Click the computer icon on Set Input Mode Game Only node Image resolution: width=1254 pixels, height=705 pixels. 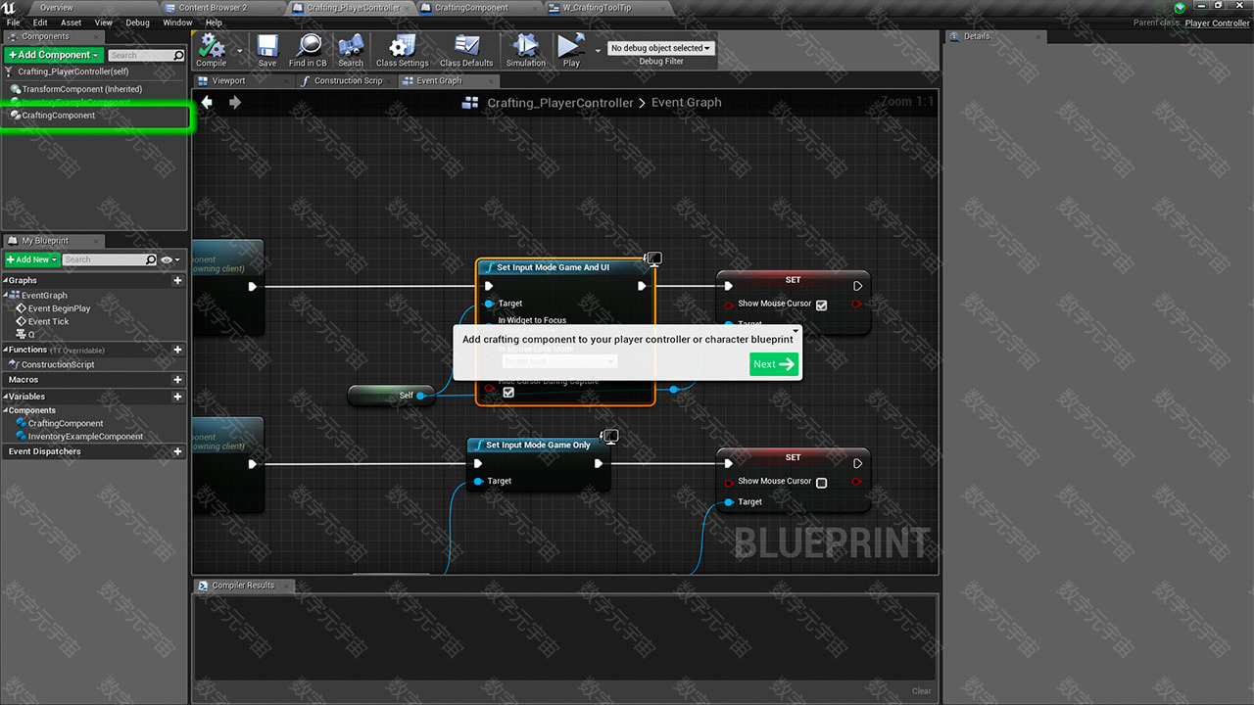click(609, 436)
